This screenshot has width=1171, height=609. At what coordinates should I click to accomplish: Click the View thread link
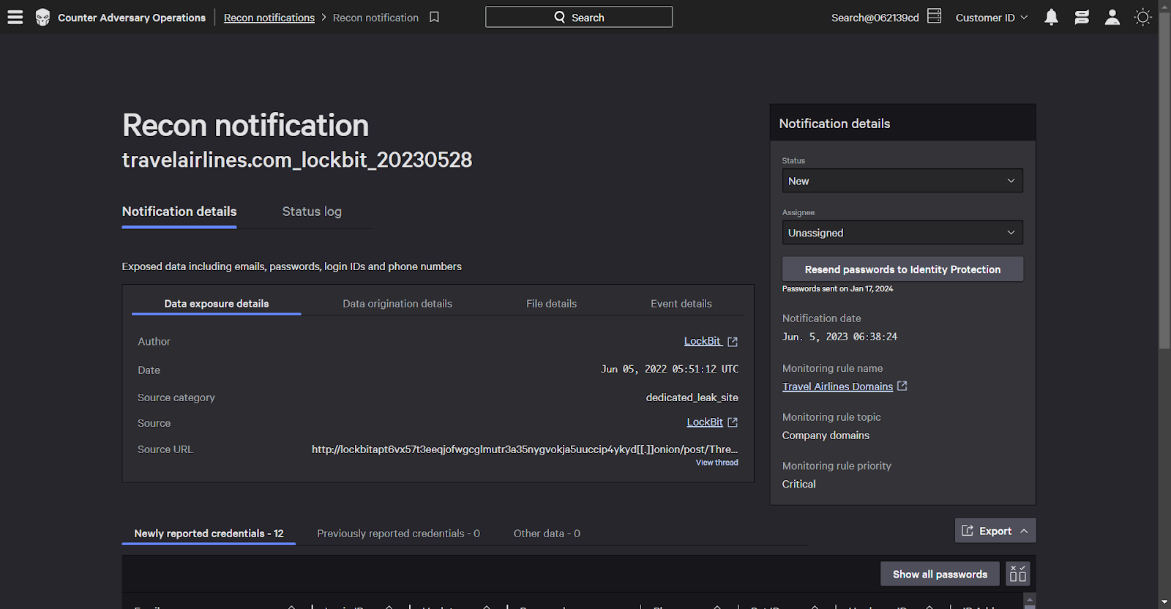717,463
